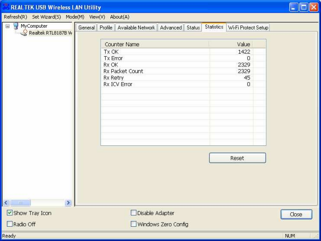
Task: Click the Tx OK value 1422
Action: pos(244,52)
